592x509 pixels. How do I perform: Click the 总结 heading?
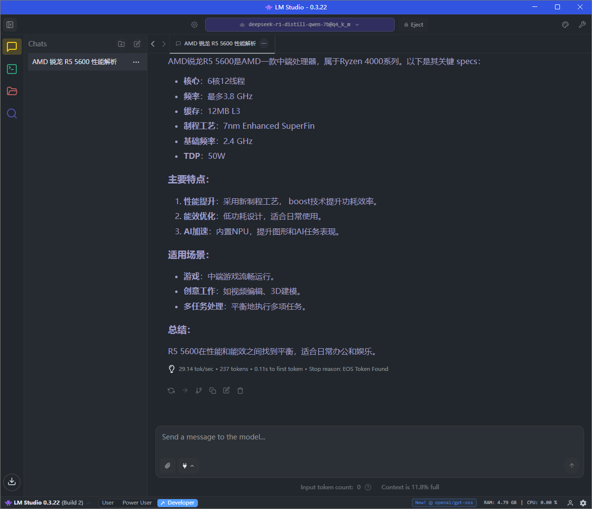point(179,330)
